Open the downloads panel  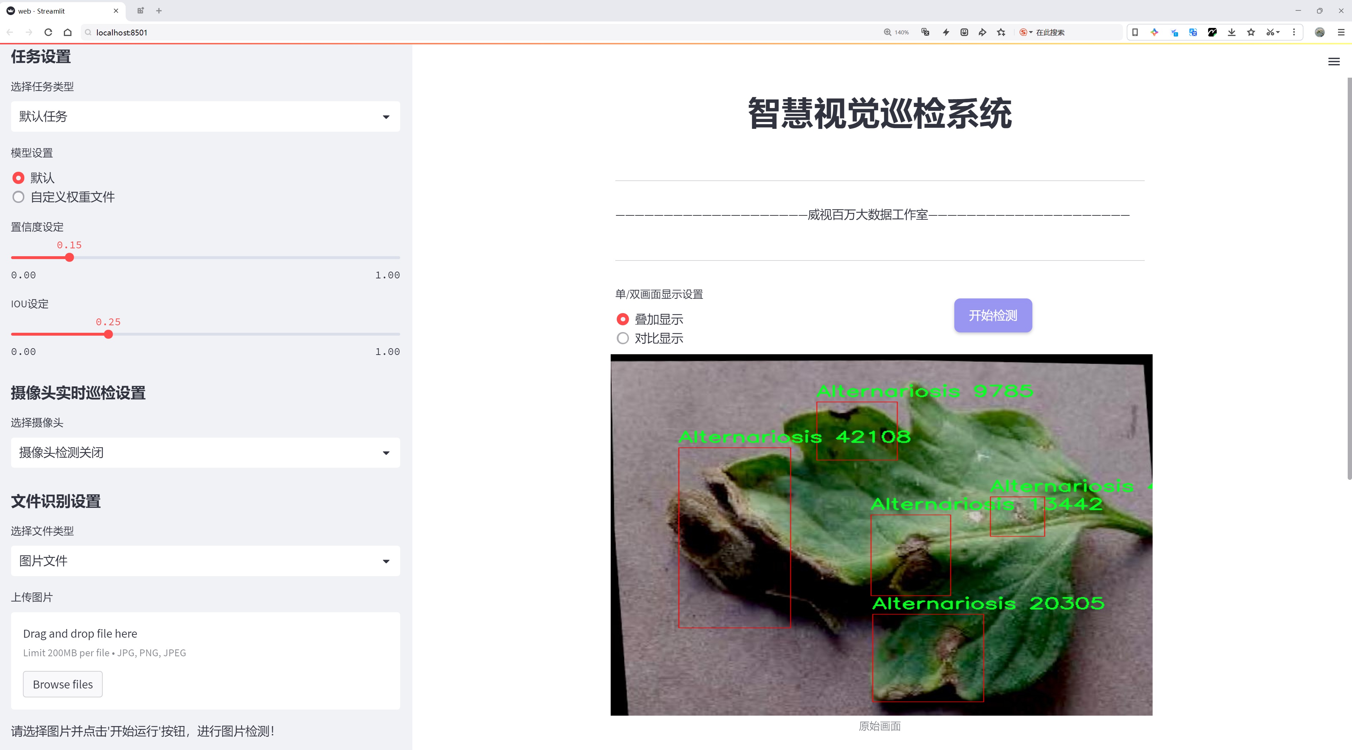point(1232,33)
